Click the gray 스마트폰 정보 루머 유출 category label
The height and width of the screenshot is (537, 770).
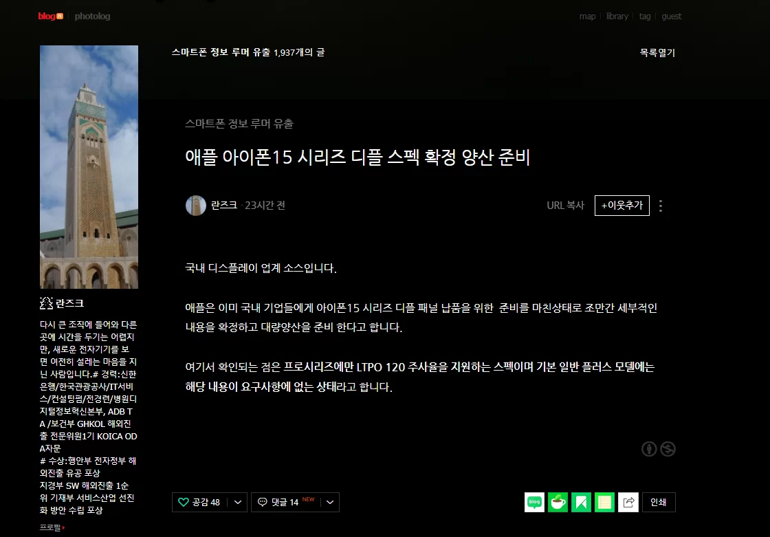coord(239,124)
